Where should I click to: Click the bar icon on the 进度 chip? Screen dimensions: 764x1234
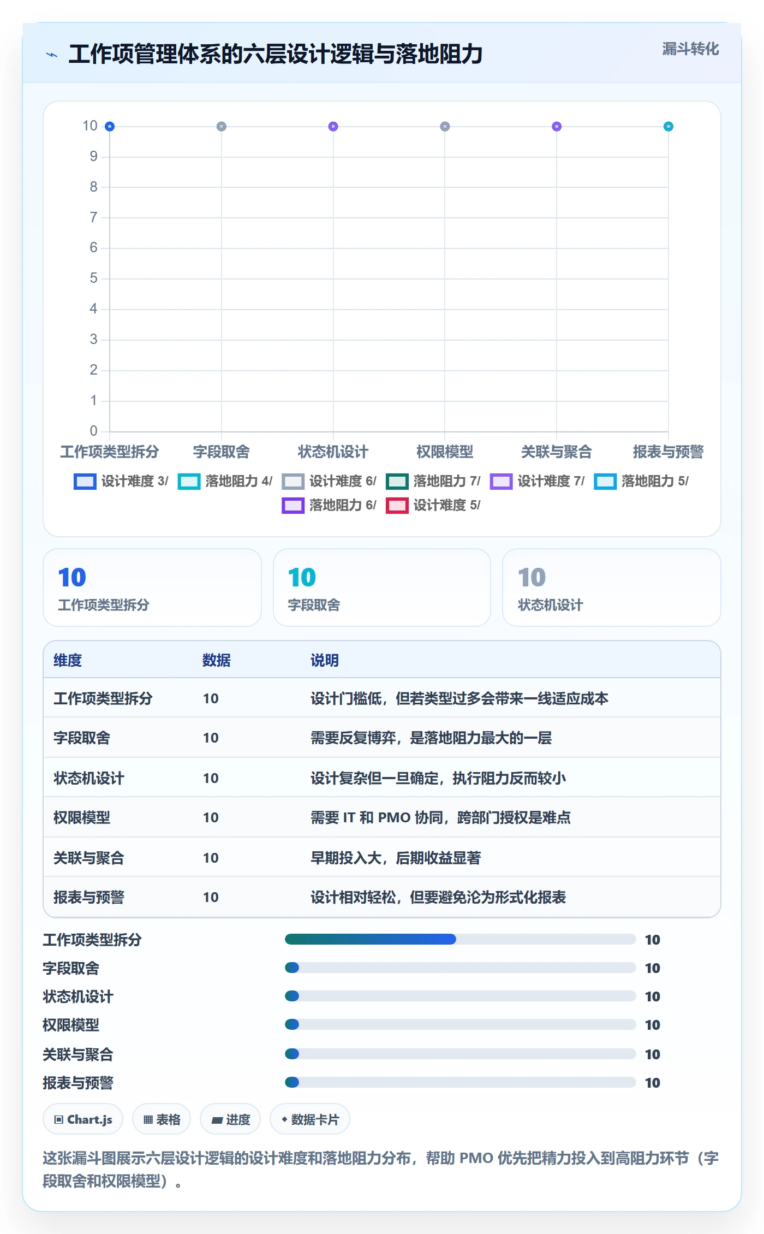point(217,1120)
